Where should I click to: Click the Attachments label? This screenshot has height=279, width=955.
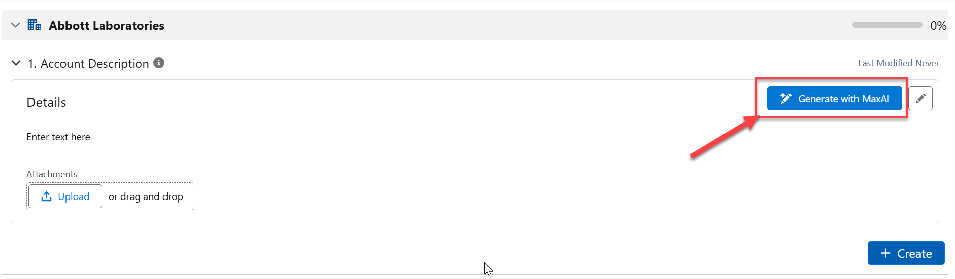click(x=52, y=174)
